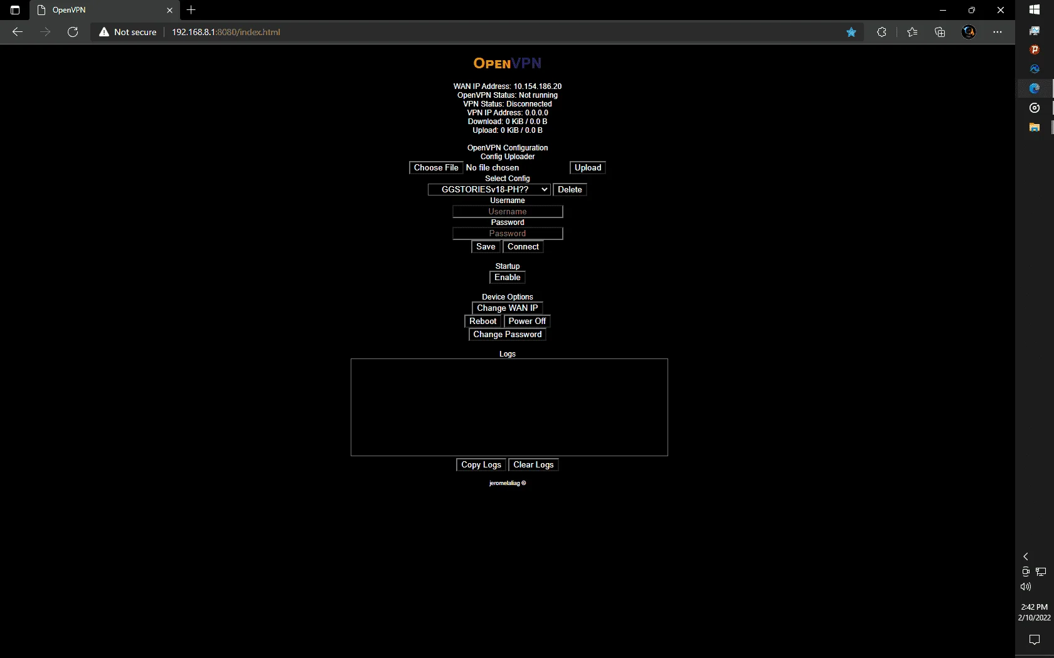
Task: Open the browser extensions puzzle icon
Action: [881, 32]
